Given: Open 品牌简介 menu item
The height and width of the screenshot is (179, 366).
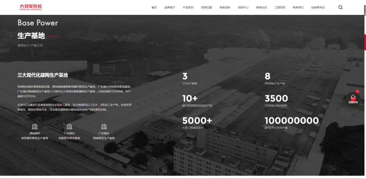Looking at the screenshot, I should (x=170, y=7).
